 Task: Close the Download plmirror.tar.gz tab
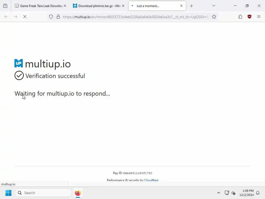123,6
